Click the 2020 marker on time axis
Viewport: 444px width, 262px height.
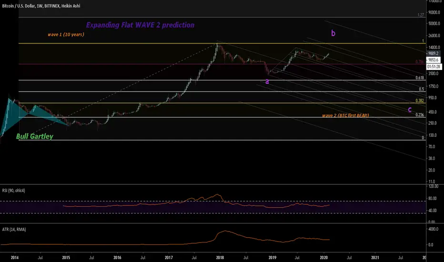click(x=323, y=257)
